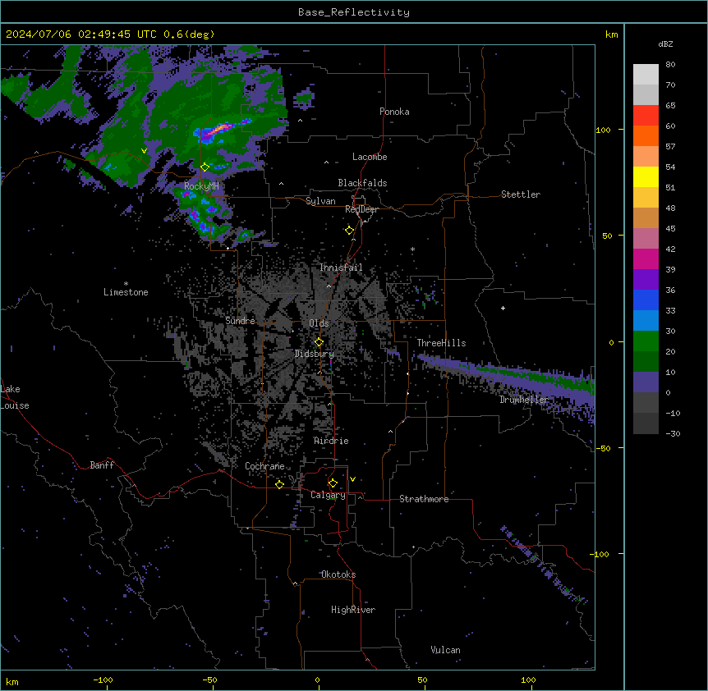Click the Lake Louise label
This screenshot has height=691, width=708.
point(15,397)
